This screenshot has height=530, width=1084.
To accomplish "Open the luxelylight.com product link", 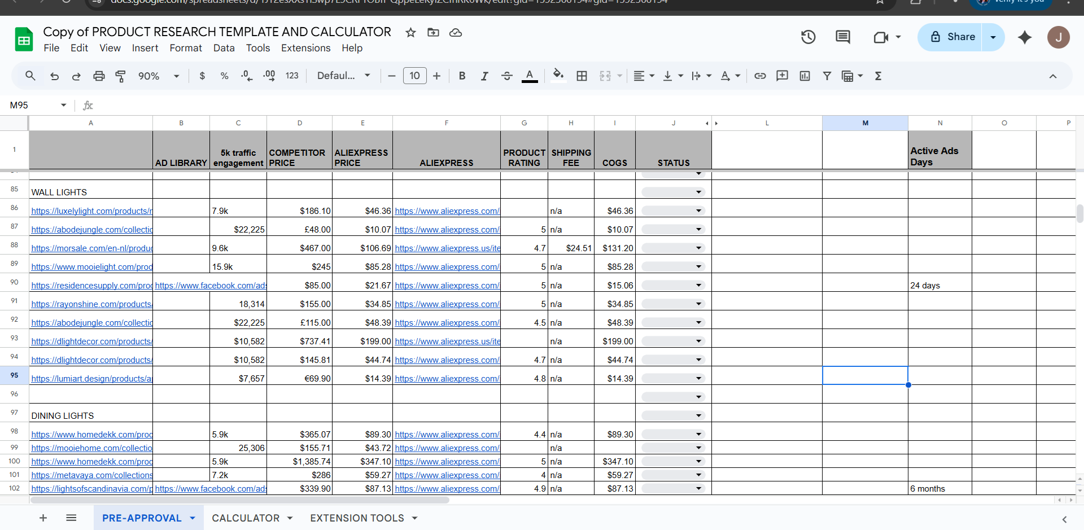I will tap(91, 211).
